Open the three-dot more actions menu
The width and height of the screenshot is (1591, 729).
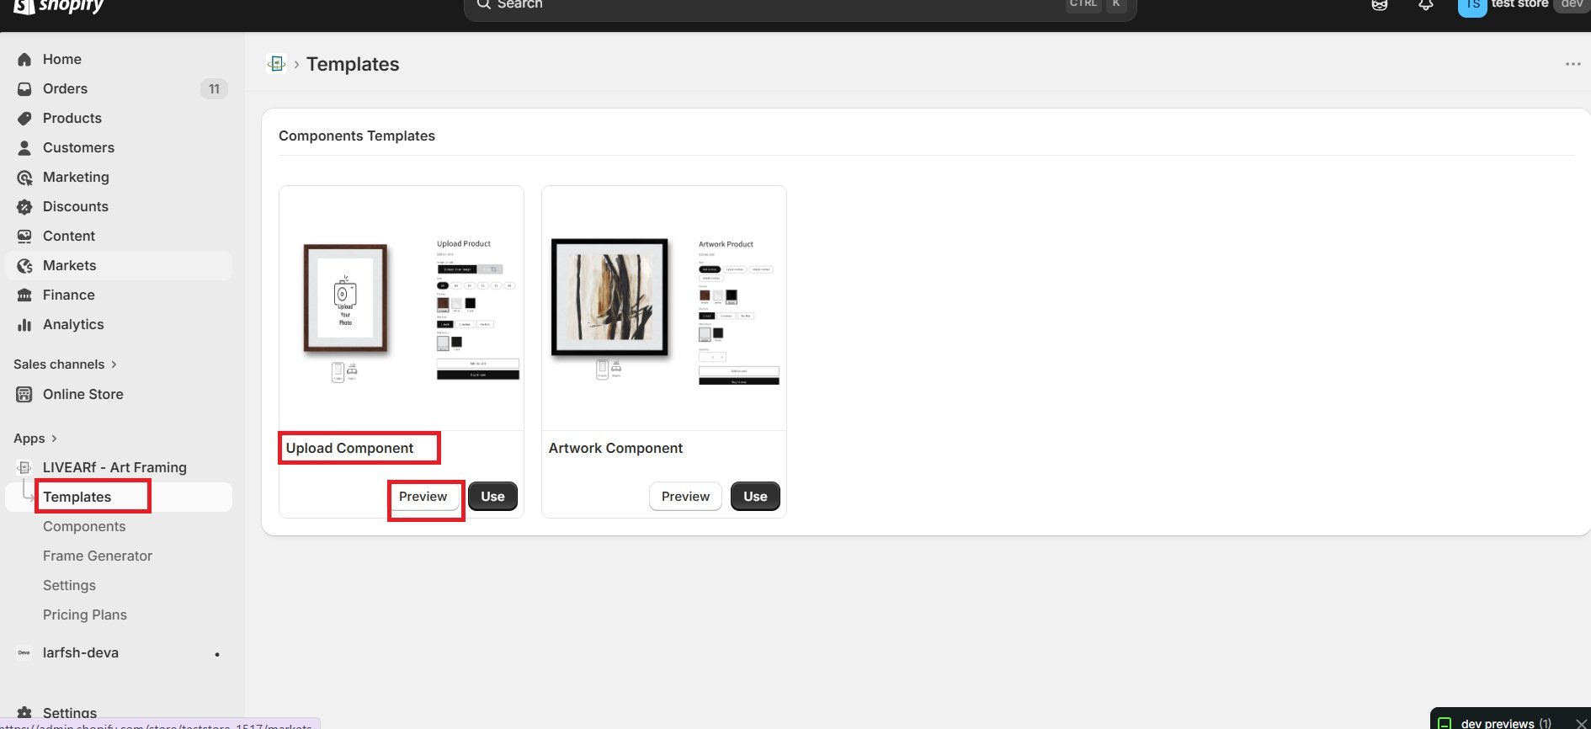(1572, 64)
